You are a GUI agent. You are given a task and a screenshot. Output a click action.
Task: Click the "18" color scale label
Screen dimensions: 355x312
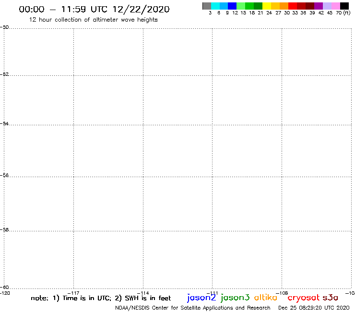click(252, 13)
